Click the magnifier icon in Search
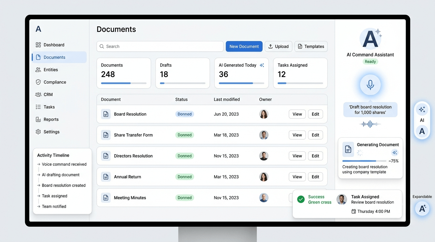This screenshot has width=435, height=242. (102, 46)
